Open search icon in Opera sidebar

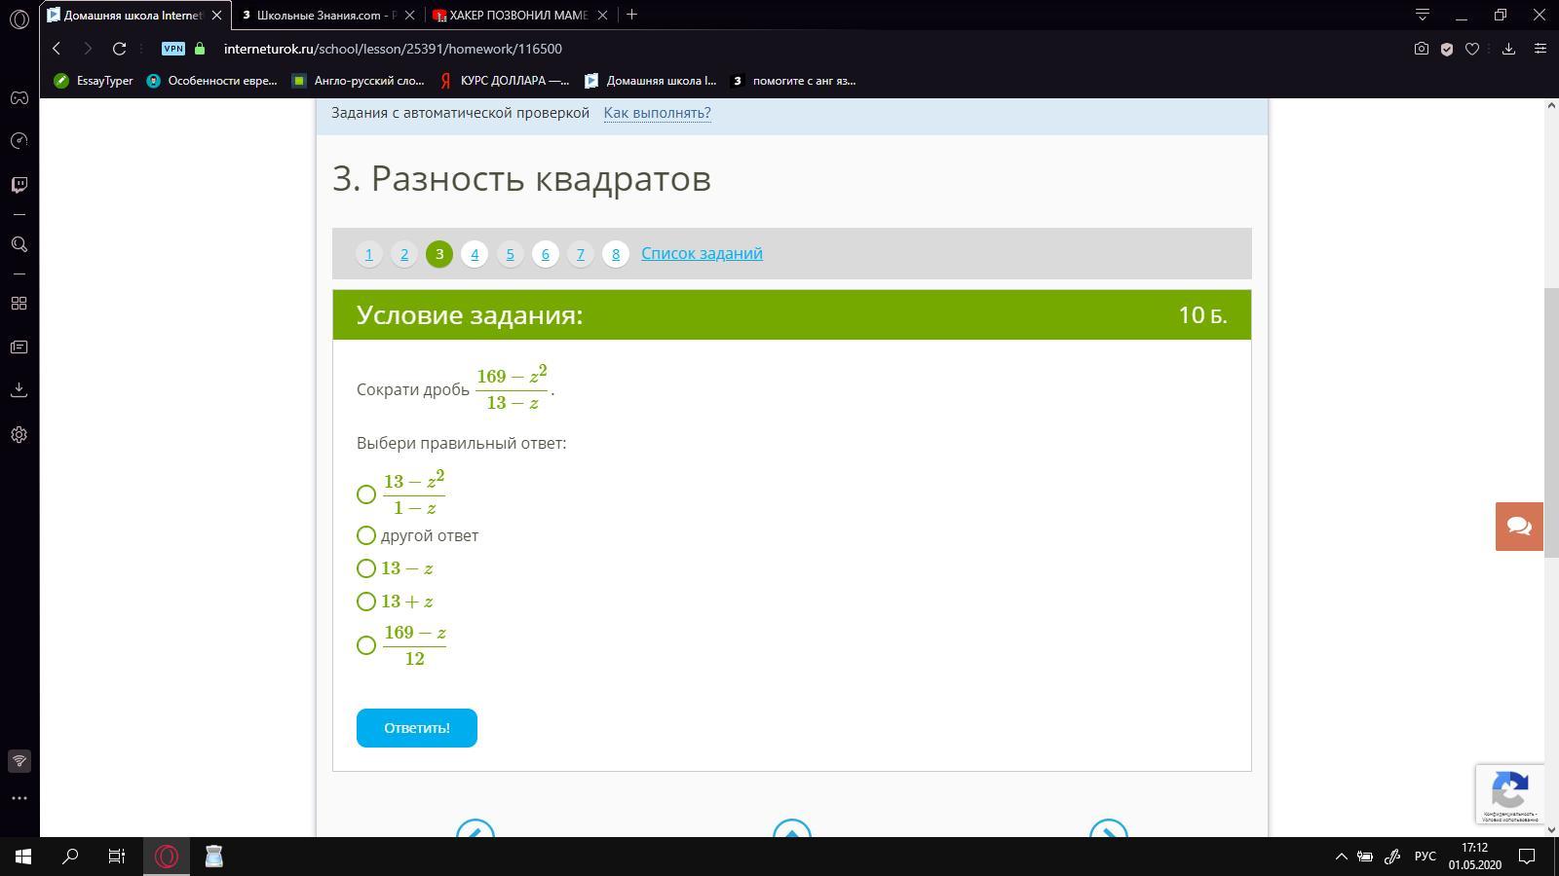(19, 244)
